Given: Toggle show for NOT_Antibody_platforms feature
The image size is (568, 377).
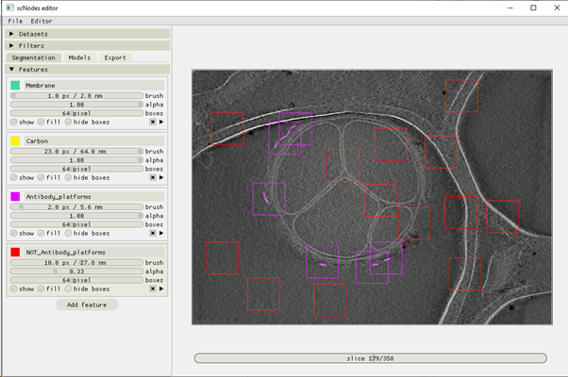Looking at the screenshot, I should (x=14, y=288).
